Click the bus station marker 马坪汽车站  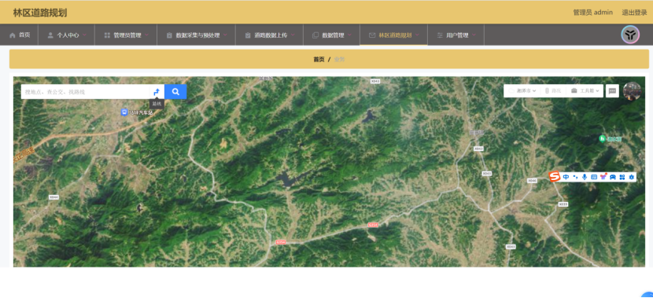pyautogui.click(x=124, y=112)
